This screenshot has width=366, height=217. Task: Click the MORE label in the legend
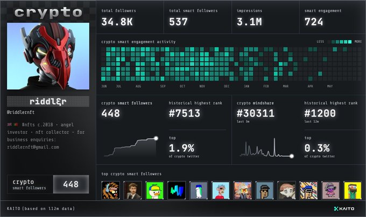[x=358, y=42]
